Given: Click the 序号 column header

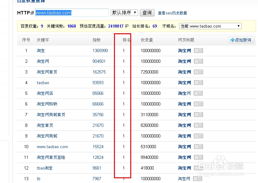Looking at the screenshot, I should point(26,40).
